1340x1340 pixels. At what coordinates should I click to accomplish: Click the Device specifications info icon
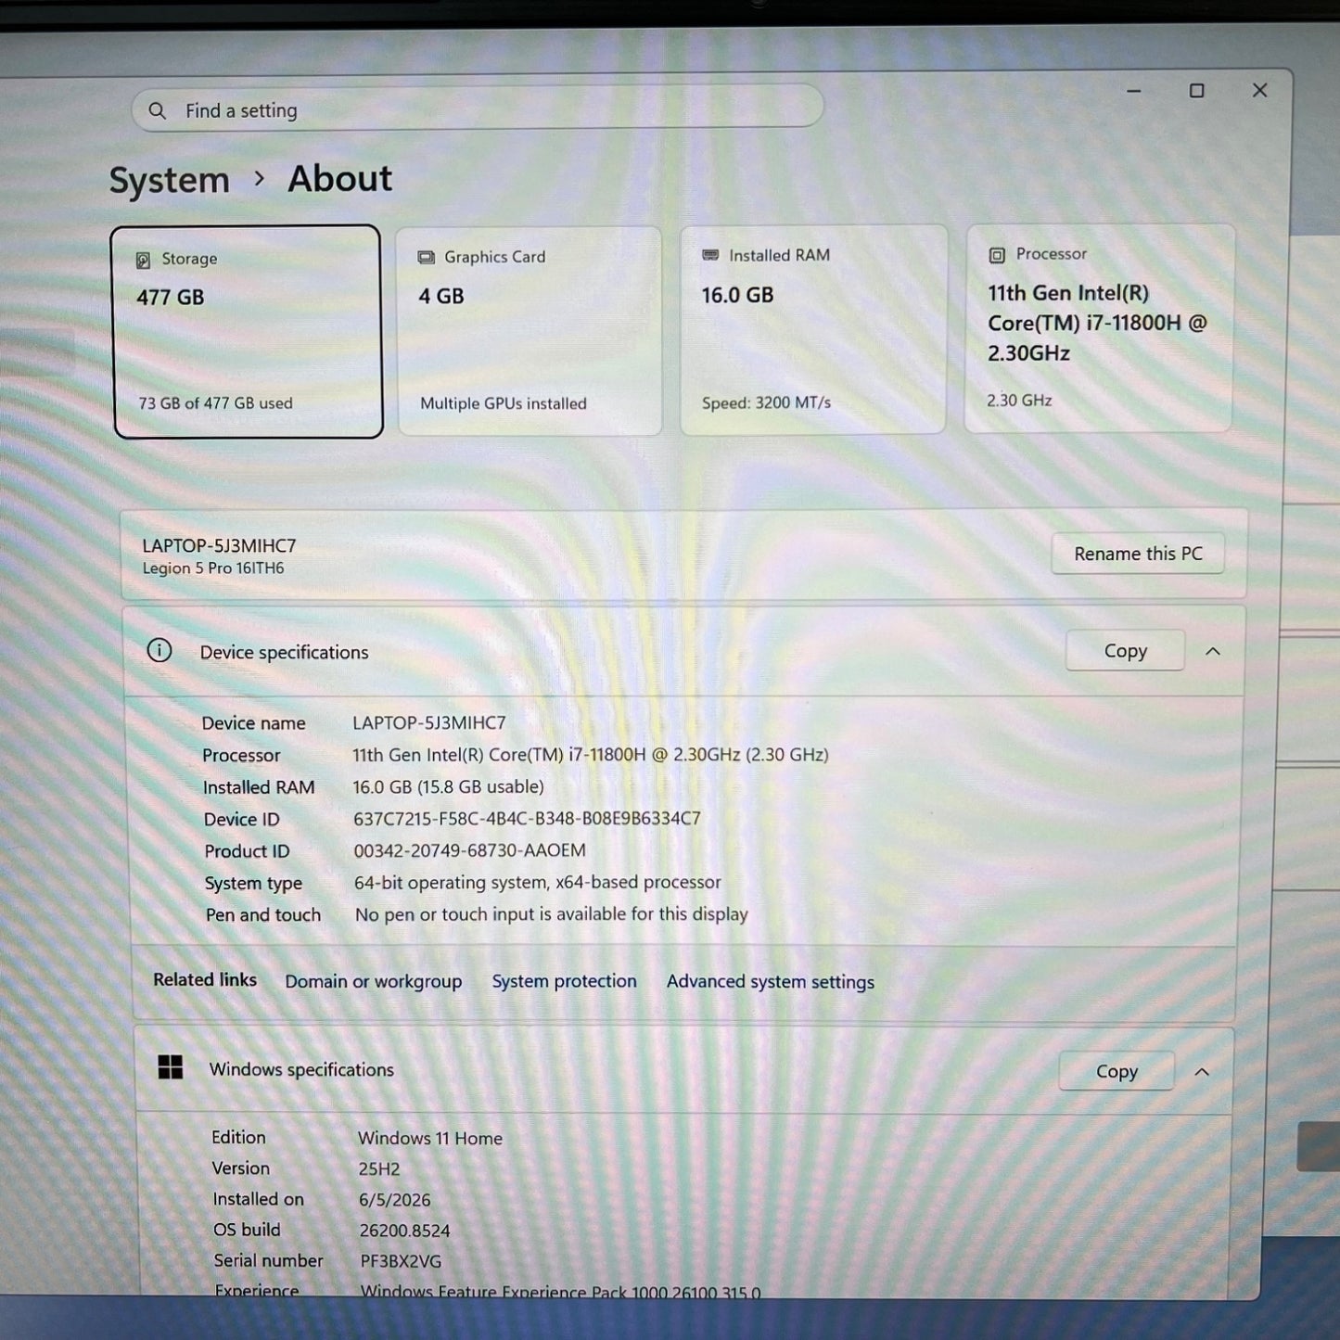point(160,651)
